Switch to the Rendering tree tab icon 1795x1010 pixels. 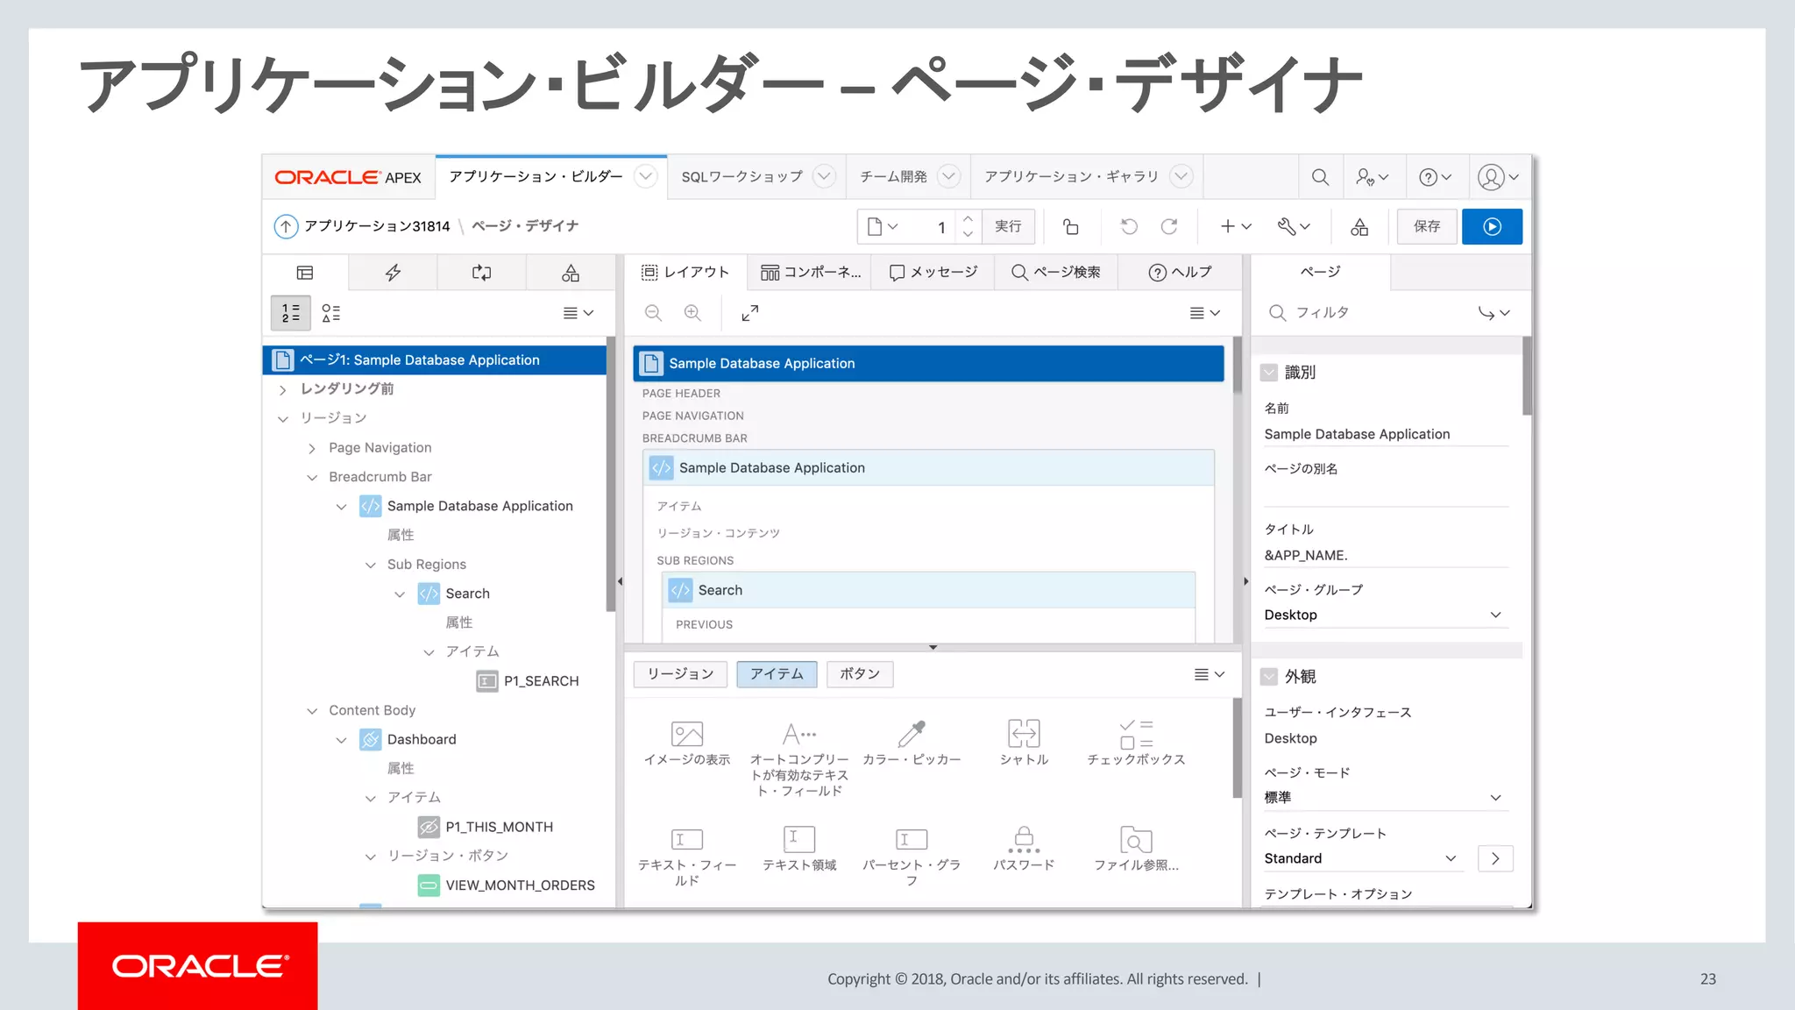click(x=305, y=273)
